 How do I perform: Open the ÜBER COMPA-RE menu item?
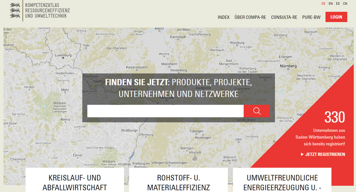(250, 17)
